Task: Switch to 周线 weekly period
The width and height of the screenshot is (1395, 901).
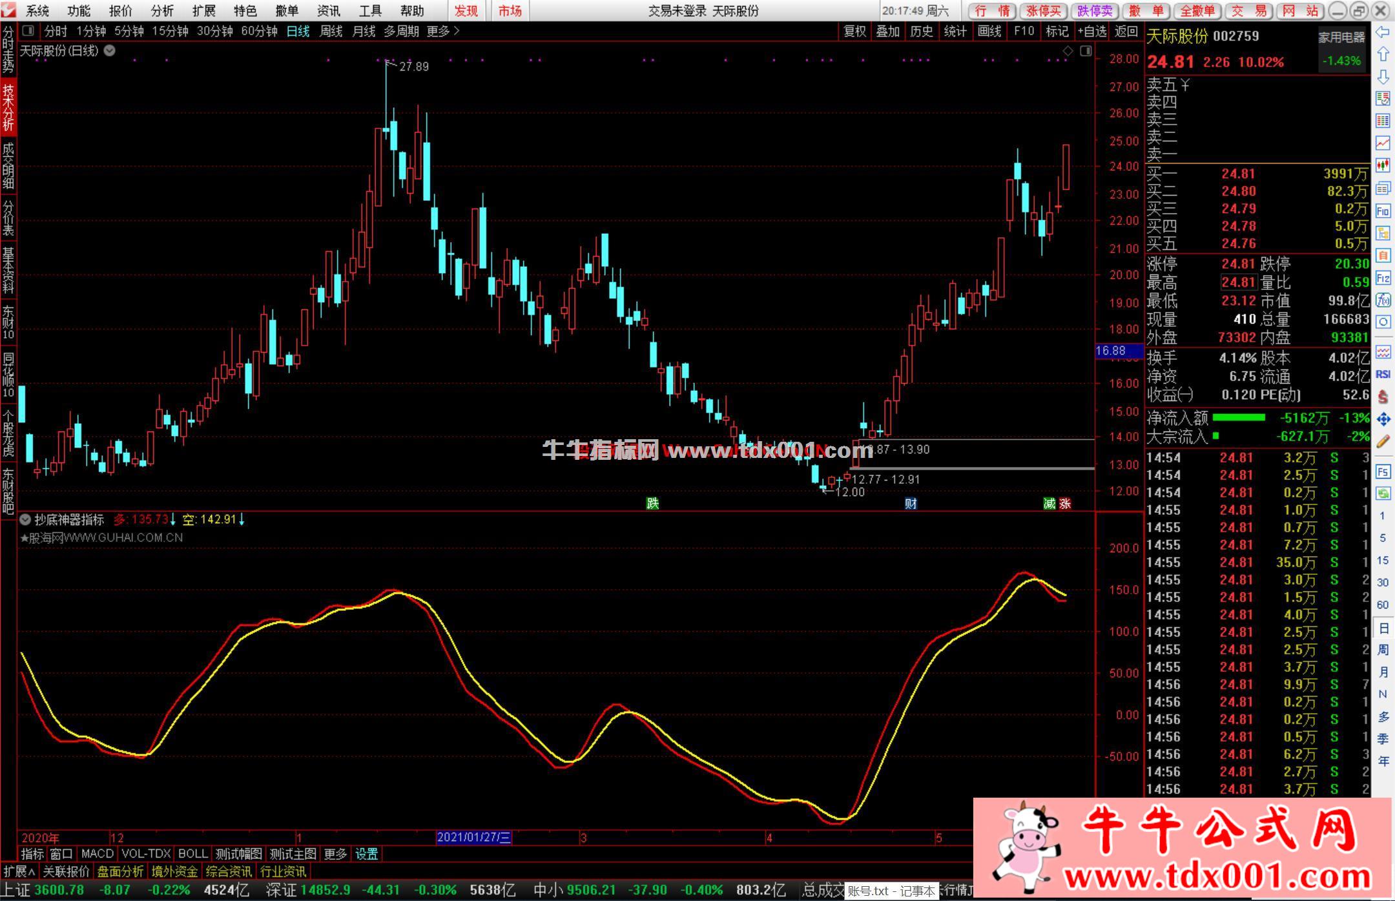Action: (331, 31)
